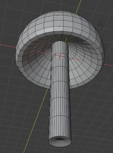113x153 pixels.
Task: Click the cylindrical stem's middle section
Action: [60, 93]
